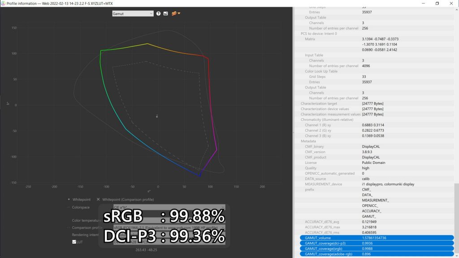Screen dimensions: 459x258
Task: Click Whitepoint (Comparison profile) legend entry
Action: 126,199
